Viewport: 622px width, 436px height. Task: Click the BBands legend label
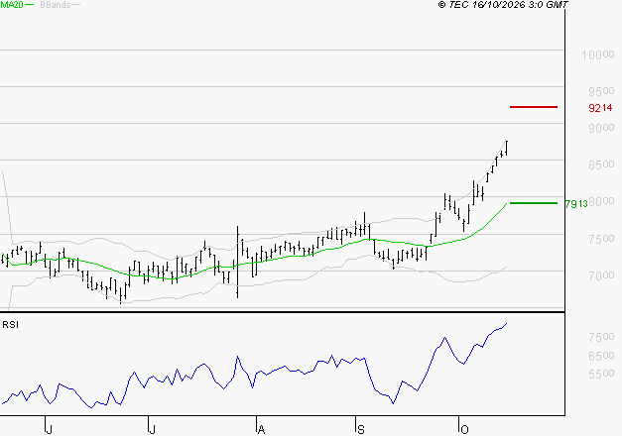(56, 5)
